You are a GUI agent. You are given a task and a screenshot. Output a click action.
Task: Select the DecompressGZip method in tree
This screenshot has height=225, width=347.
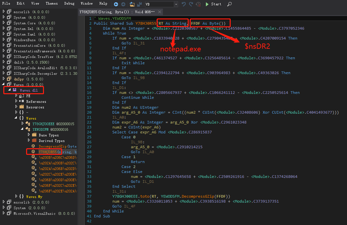pos(58,146)
